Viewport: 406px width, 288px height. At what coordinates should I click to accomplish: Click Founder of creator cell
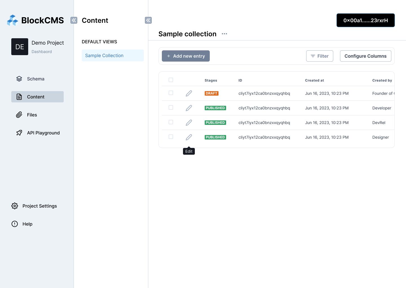(383, 93)
